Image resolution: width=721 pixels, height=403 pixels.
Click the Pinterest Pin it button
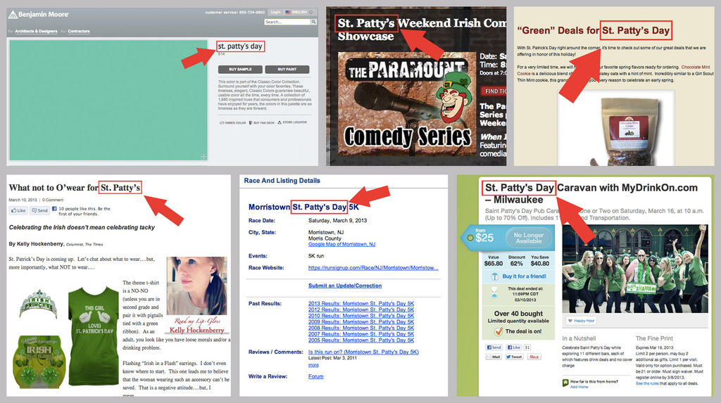(534, 357)
